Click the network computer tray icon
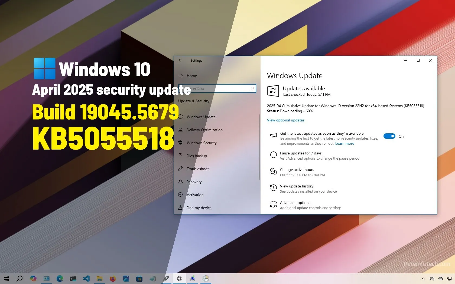The height and width of the screenshot is (284, 455). click(449, 279)
